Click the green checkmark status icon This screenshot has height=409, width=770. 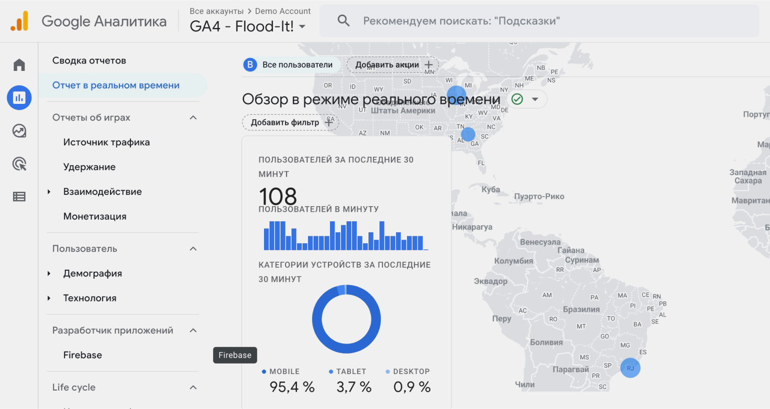click(x=517, y=99)
